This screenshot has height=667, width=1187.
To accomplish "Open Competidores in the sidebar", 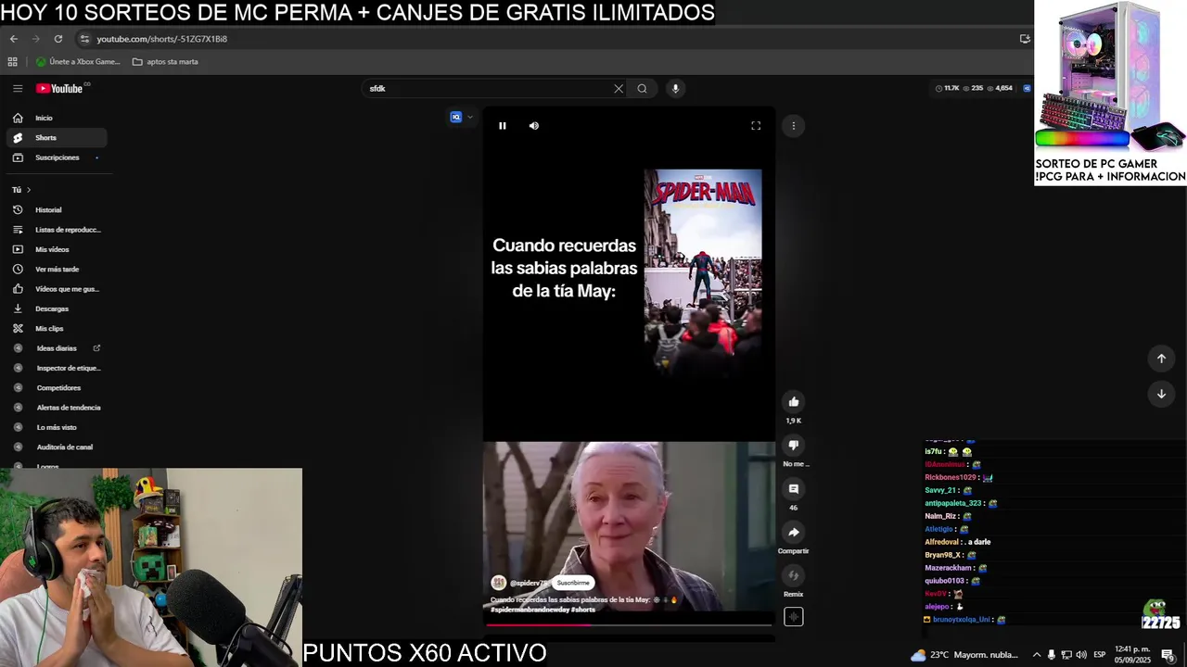I will point(56,387).
